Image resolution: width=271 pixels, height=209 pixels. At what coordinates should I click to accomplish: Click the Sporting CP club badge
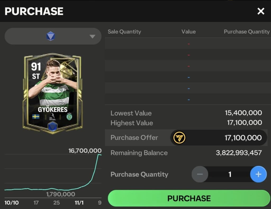[69, 116]
